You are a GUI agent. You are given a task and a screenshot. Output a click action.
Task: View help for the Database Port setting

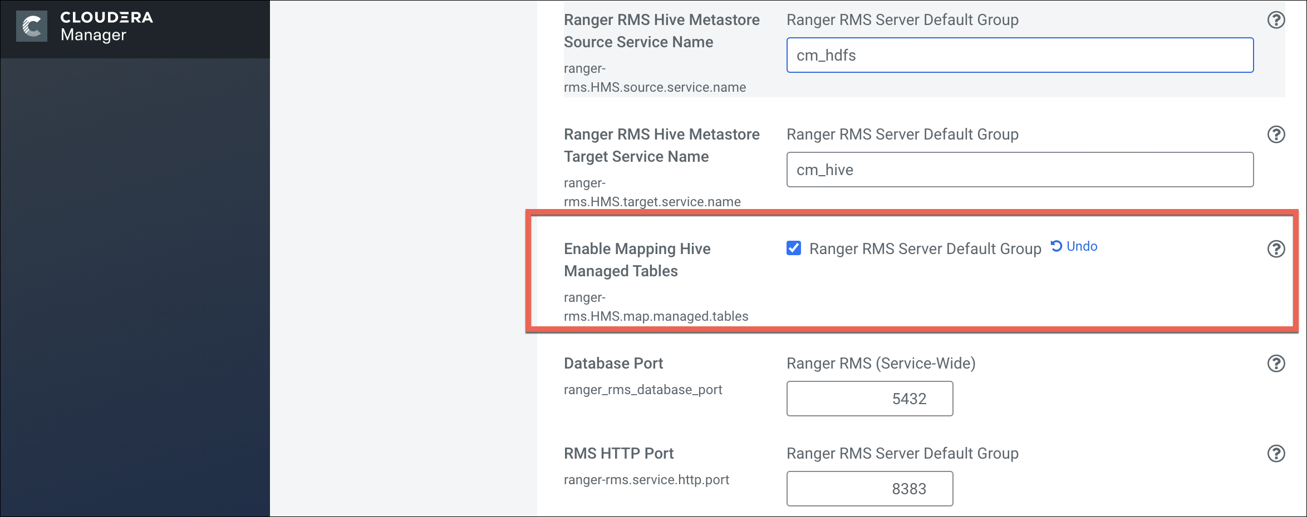[1276, 364]
